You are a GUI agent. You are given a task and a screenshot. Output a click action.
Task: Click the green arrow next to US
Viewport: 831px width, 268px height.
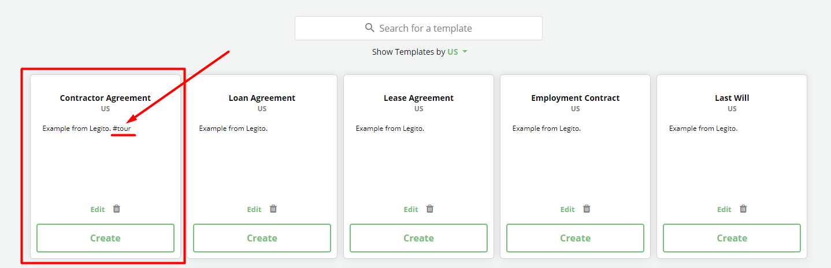(x=465, y=52)
